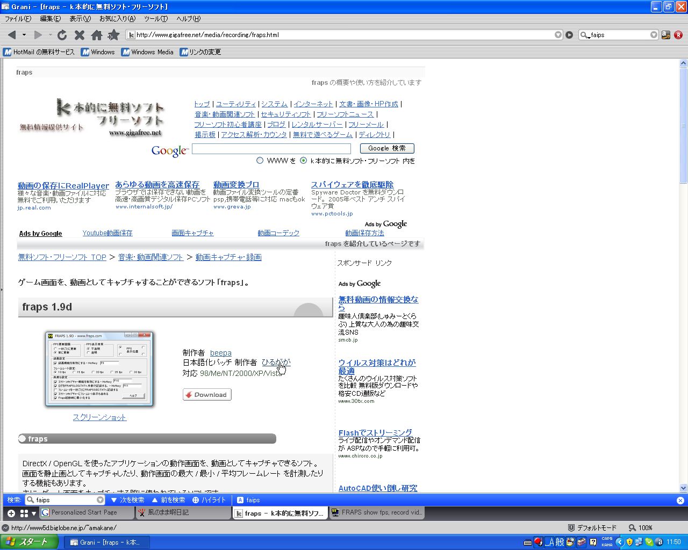Click the IME conversion mode '般' icon
688x550 pixels.
pos(560,542)
